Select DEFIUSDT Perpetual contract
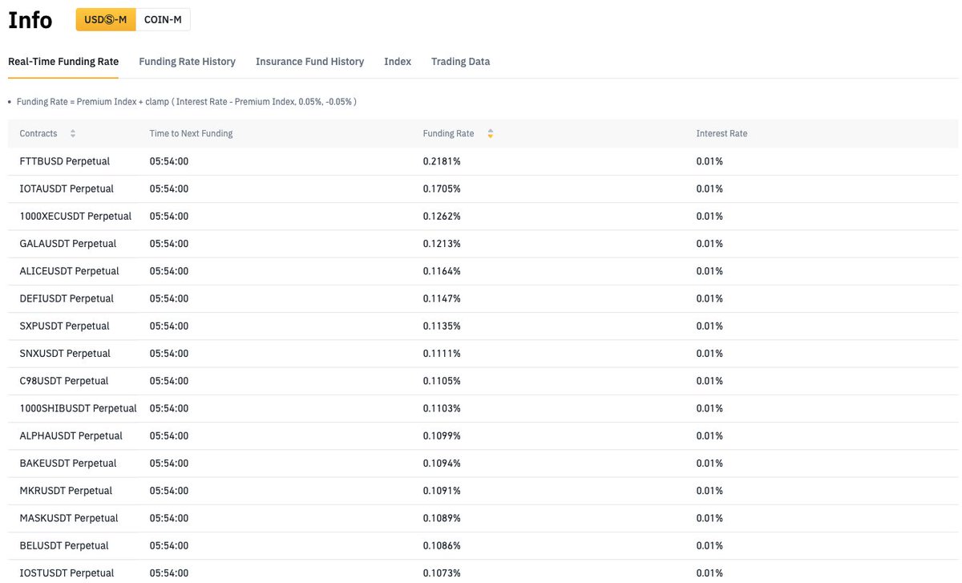Image resolution: width=962 pixels, height=583 pixels. click(67, 298)
